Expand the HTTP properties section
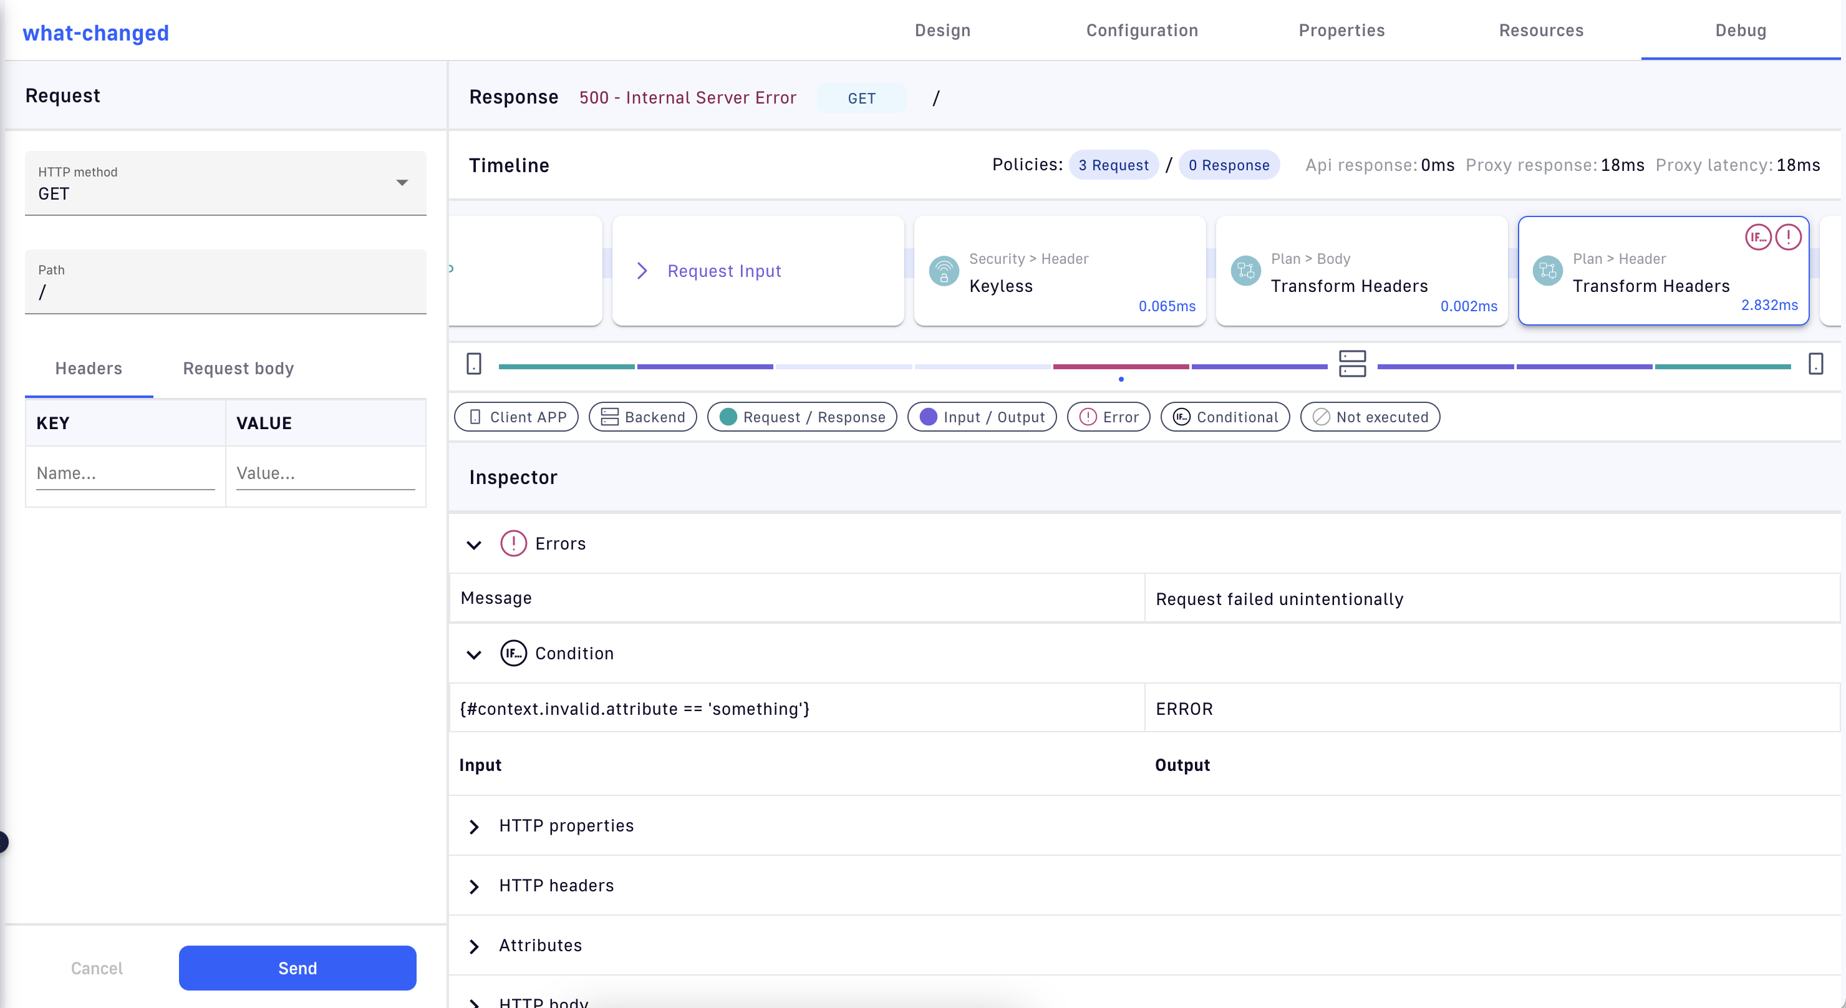The width and height of the screenshot is (1846, 1008). tap(474, 826)
